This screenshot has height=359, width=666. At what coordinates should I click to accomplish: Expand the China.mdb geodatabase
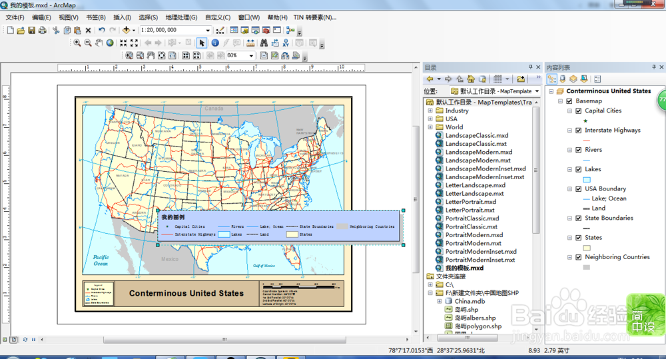[x=439, y=301]
